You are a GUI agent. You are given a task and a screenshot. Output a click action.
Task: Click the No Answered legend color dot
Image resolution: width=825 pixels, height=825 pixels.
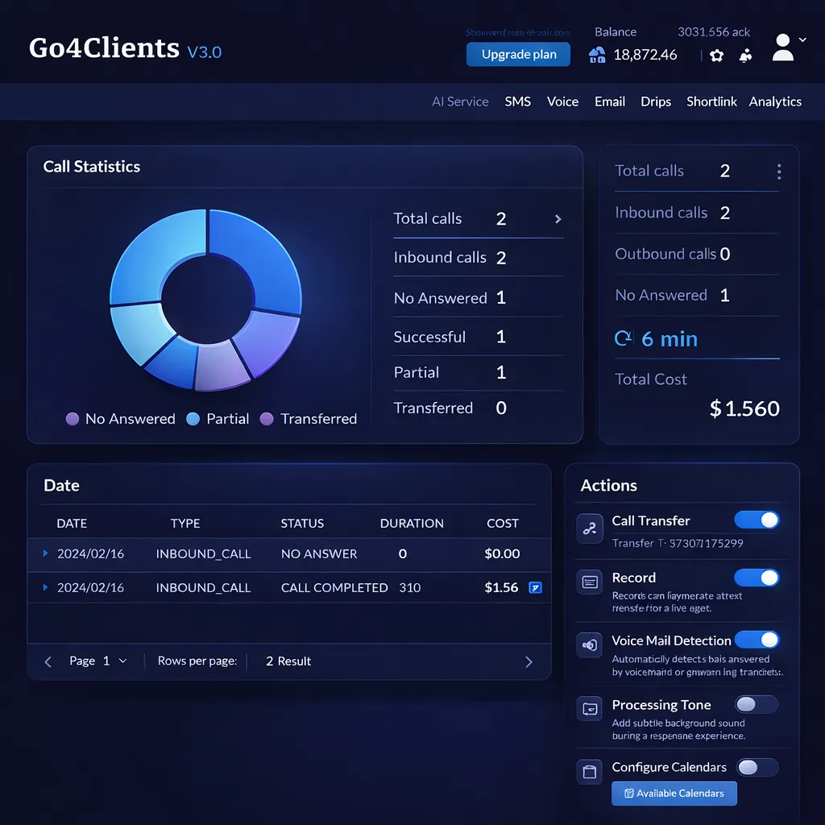tap(72, 419)
